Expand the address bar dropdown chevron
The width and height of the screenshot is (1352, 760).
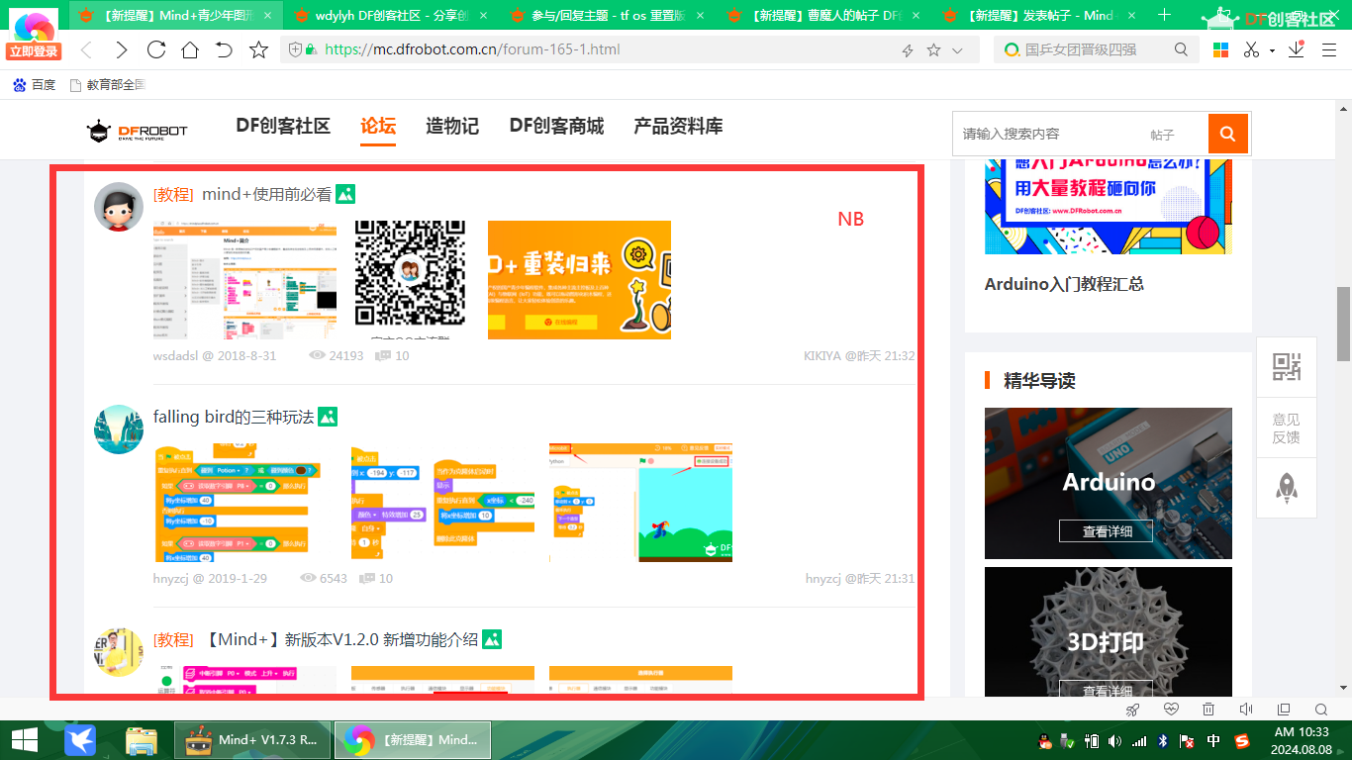pos(957,49)
